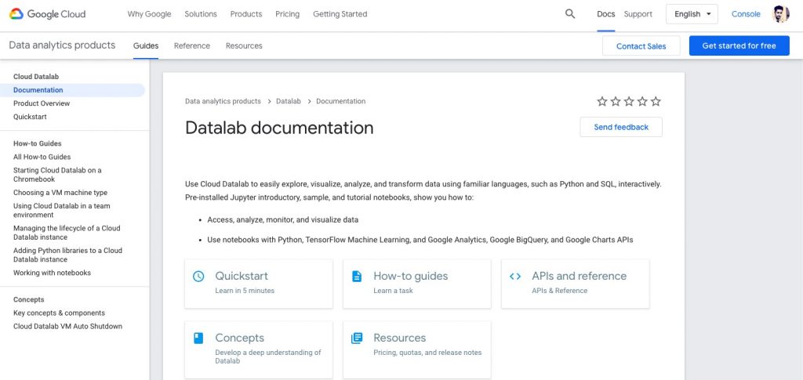Rate the page one star
This screenshot has width=803, height=380.
602,101
